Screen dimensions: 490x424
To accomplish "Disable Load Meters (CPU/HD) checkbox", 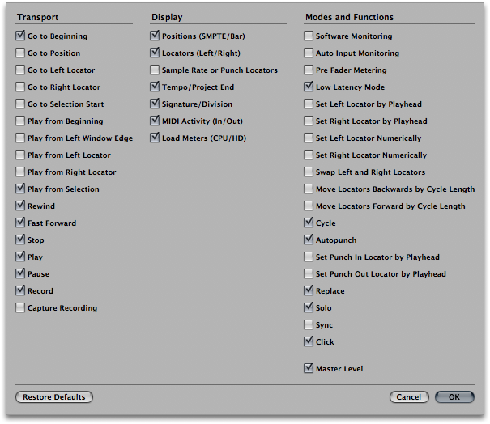I will point(155,138).
